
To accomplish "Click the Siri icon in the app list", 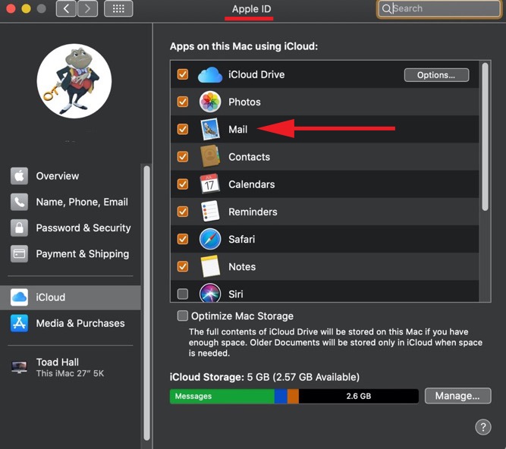I will coord(210,293).
